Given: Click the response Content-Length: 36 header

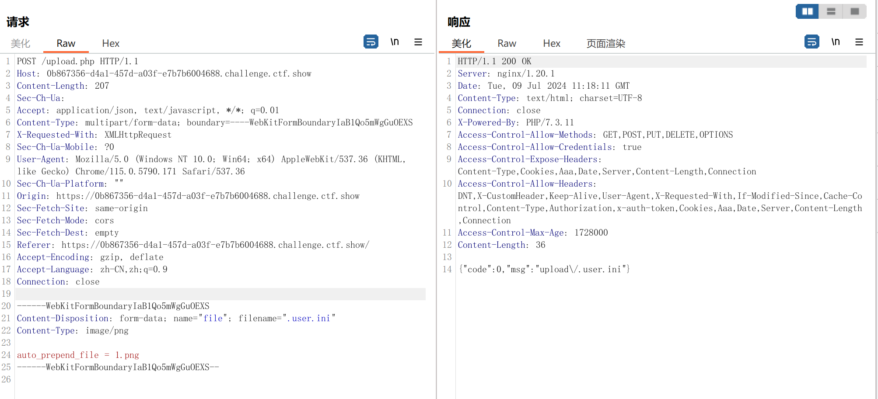Looking at the screenshot, I should (x=501, y=245).
